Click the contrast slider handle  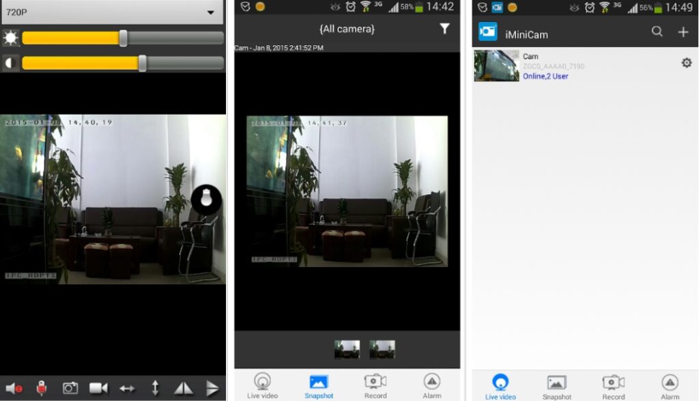pyautogui.click(x=142, y=64)
